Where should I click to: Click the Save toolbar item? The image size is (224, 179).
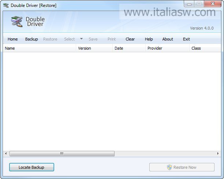[93, 39]
